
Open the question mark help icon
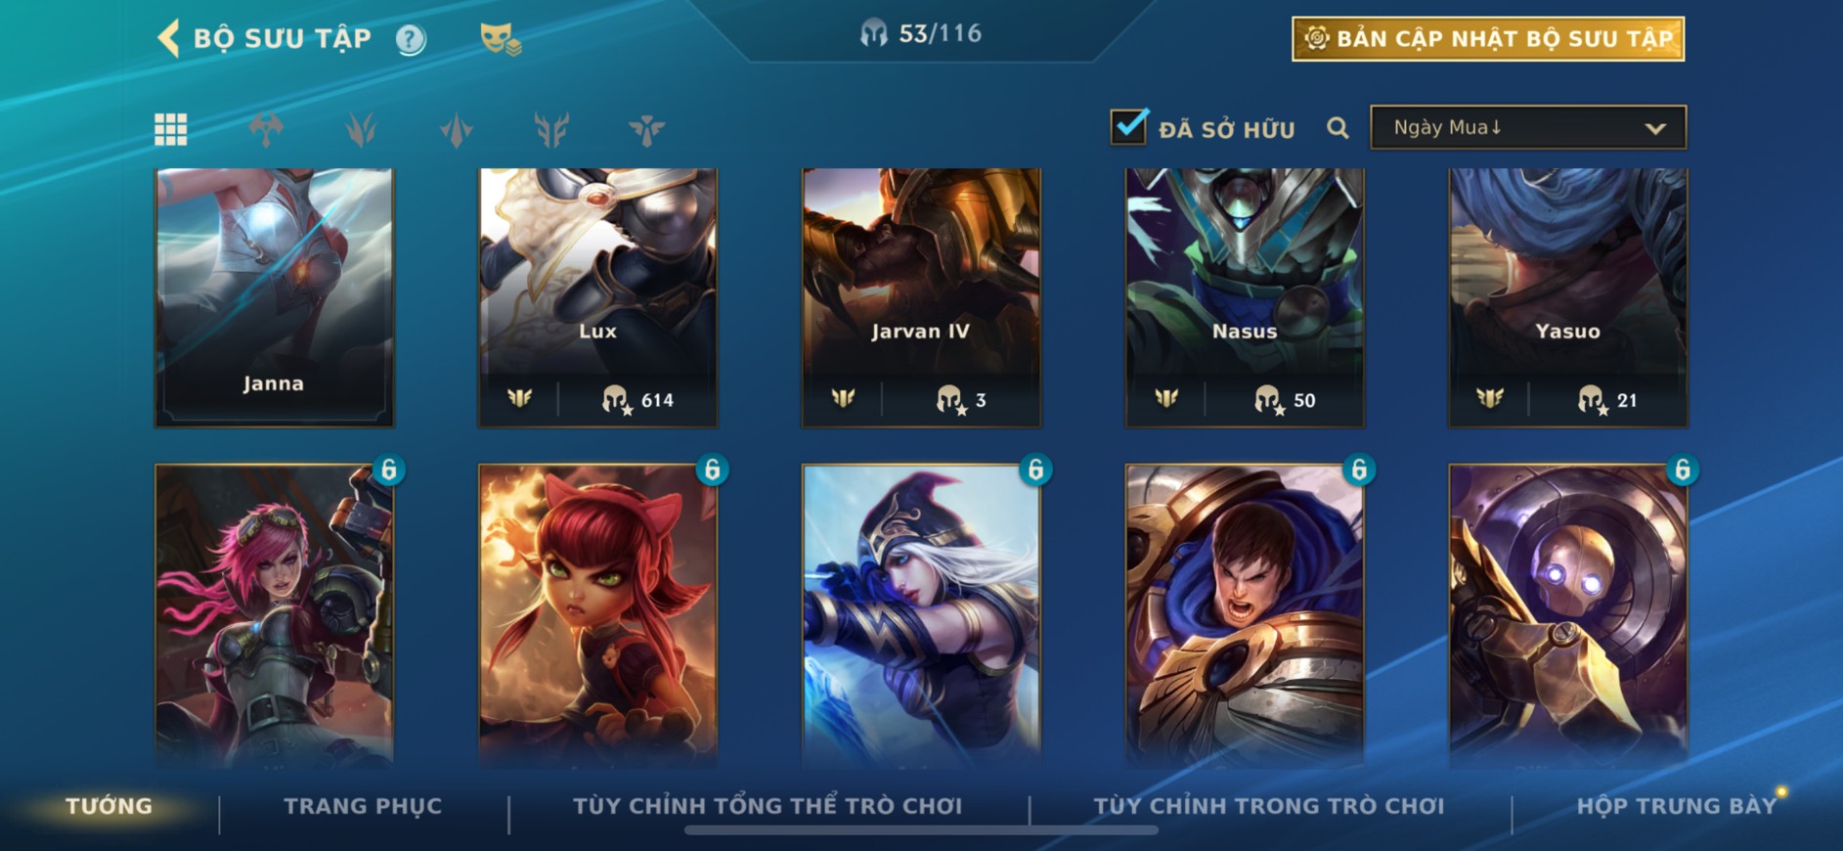pos(411,40)
